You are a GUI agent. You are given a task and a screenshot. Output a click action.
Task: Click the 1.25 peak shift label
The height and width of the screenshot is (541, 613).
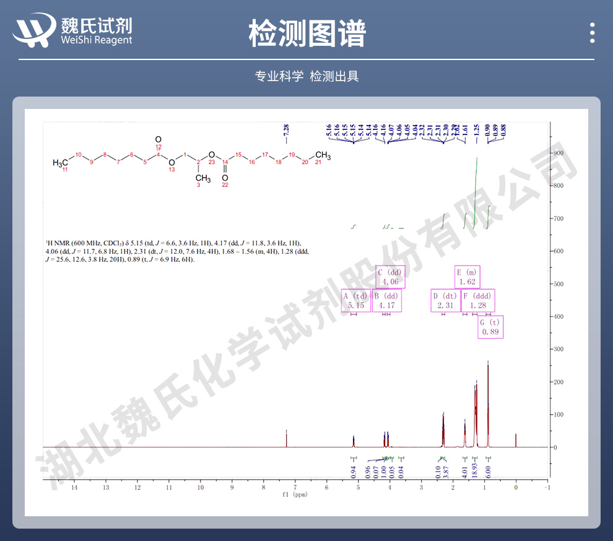coord(476,130)
